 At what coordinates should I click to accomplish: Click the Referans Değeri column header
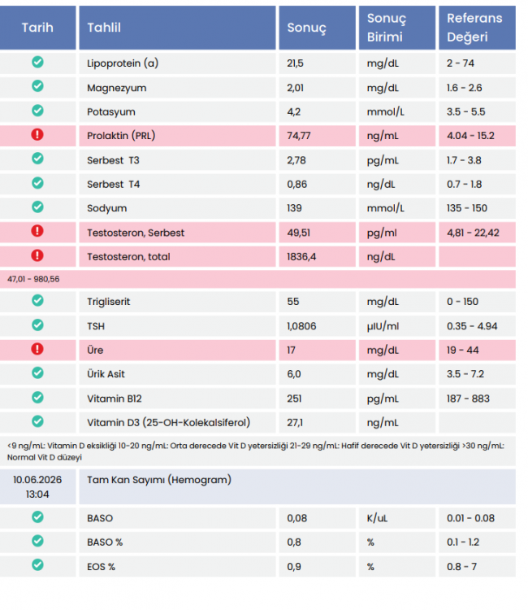pyautogui.click(x=477, y=28)
